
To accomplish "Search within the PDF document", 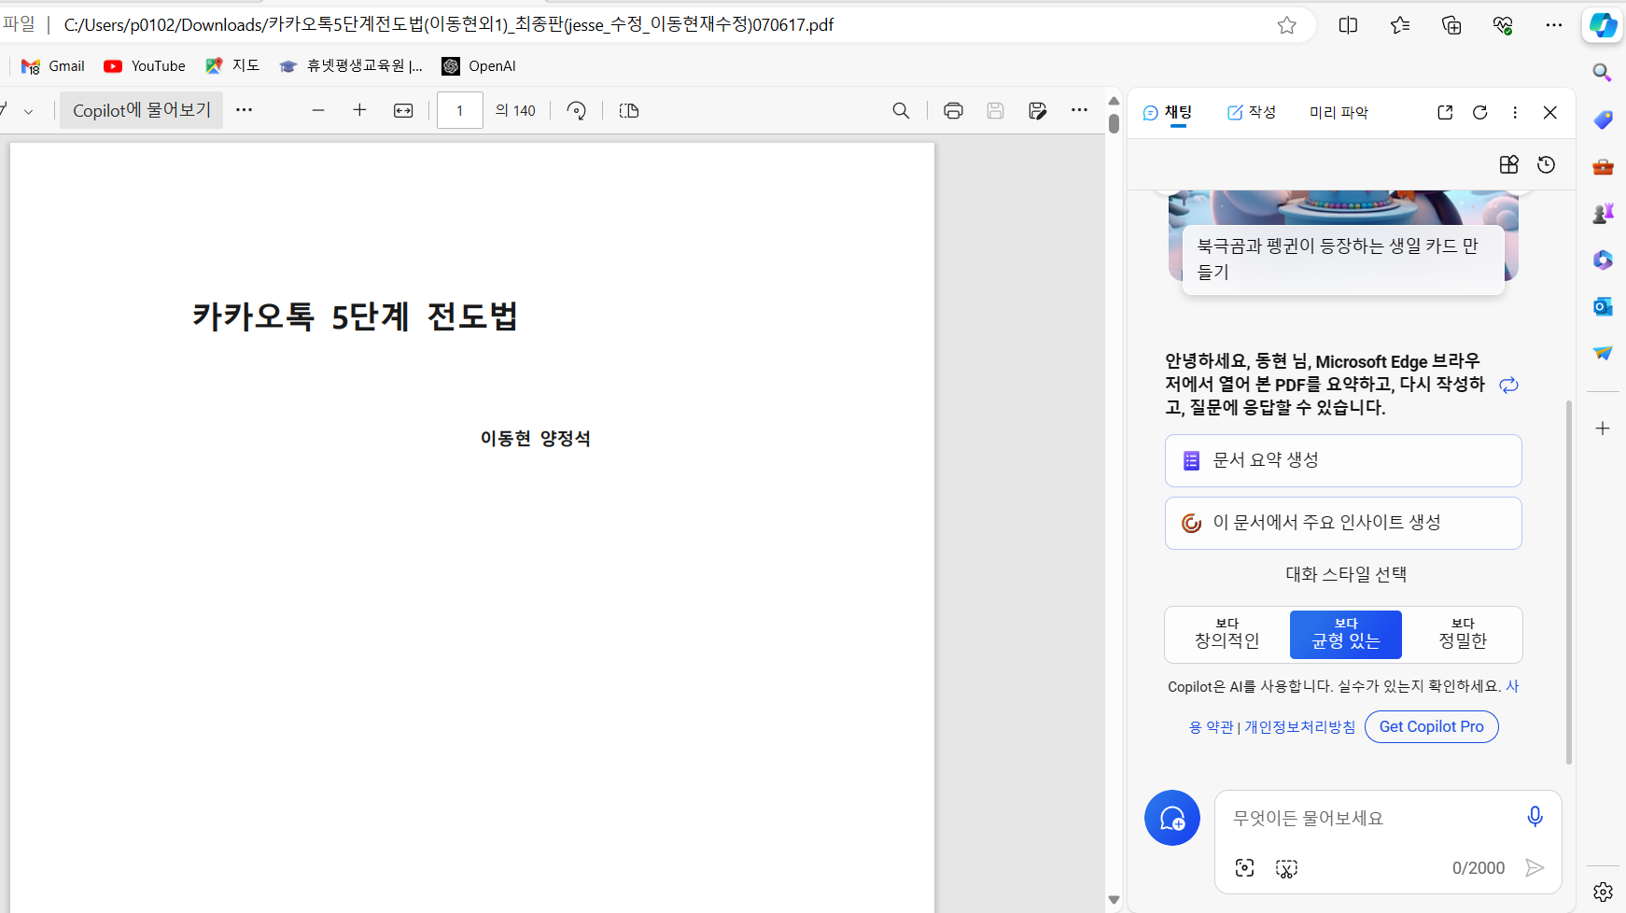I will click(901, 110).
